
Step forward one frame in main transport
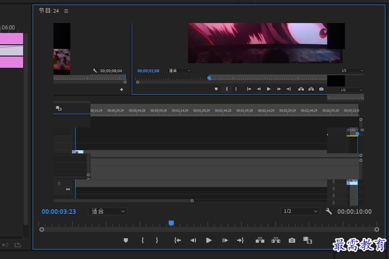tap(225, 240)
